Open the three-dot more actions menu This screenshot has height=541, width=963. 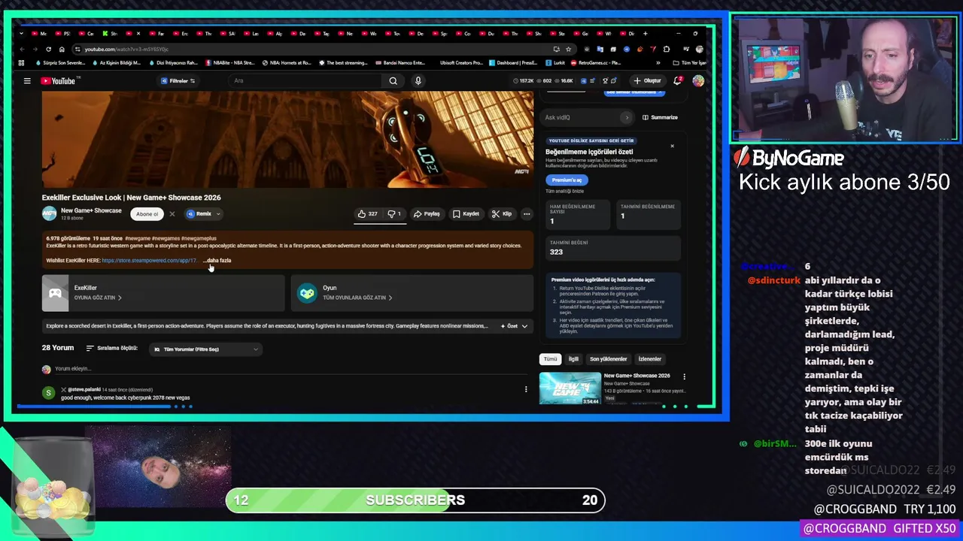[527, 213]
